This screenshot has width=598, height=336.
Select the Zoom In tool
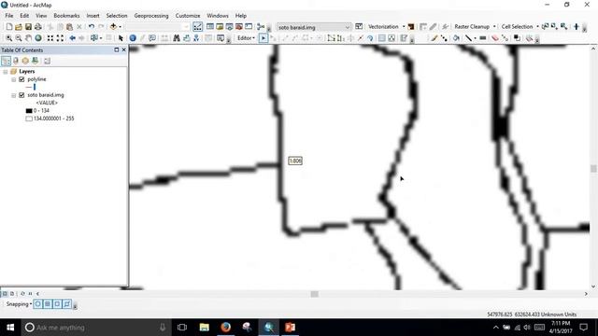pyautogui.click(x=8, y=38)
